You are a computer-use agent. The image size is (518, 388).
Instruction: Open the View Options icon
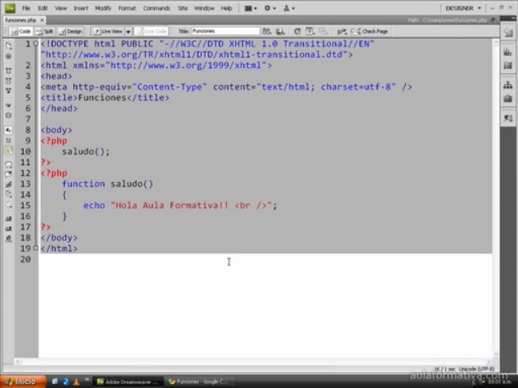point(310,31)
